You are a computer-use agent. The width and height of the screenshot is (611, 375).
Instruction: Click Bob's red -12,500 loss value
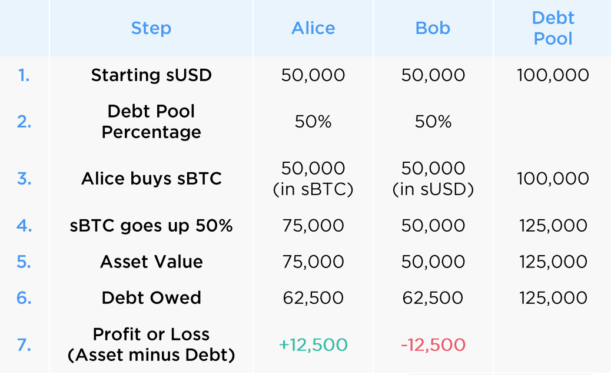(x=433, y=345)
